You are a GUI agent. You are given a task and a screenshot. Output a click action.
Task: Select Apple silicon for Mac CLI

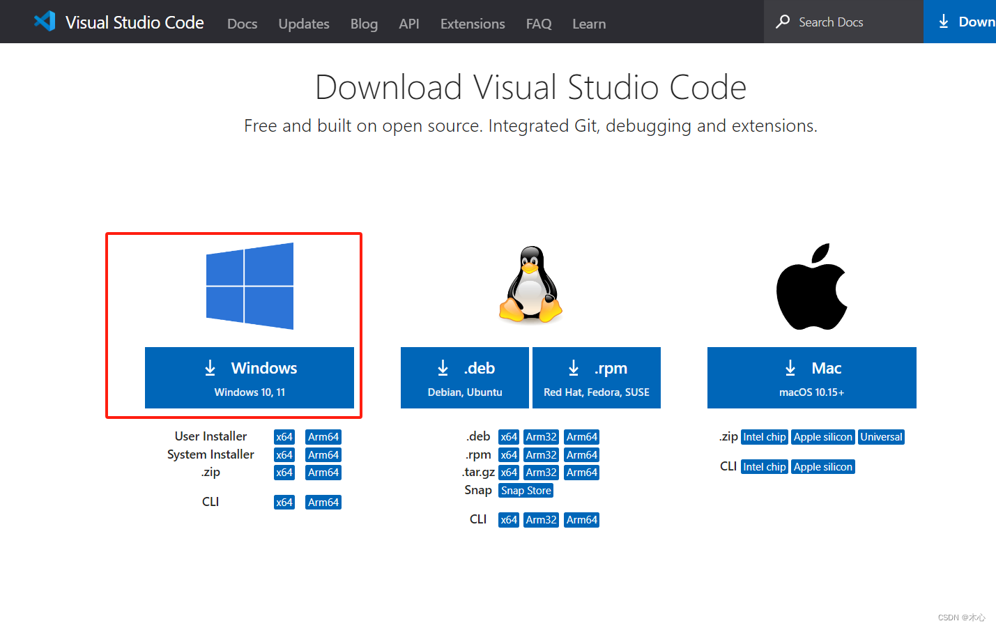pyautogui.click(x=823, y=467)
